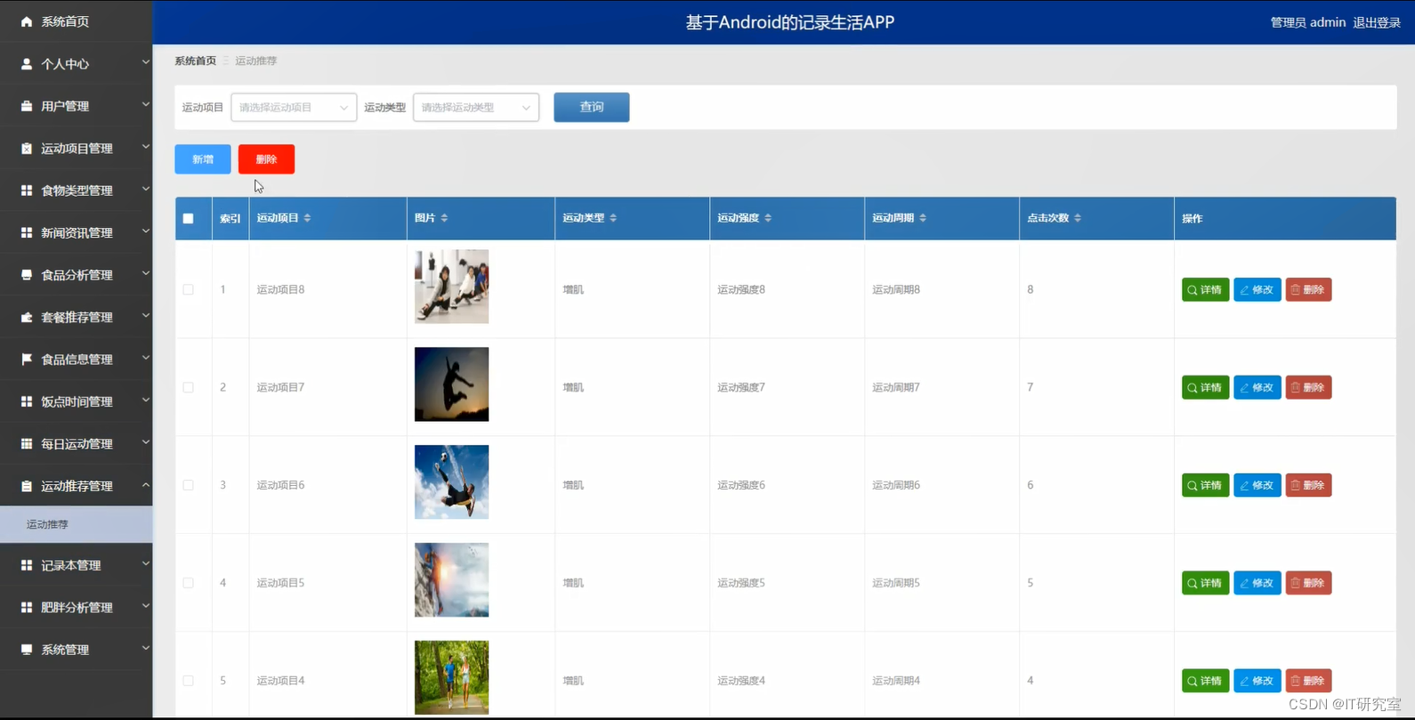
Task: Open the 请选择运动项目 dropdown
Action: point(294,107)
